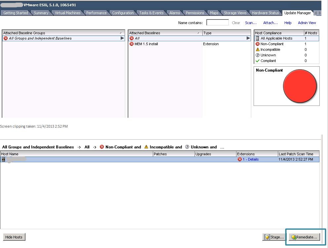Click the Extension type cell
328x248 pixels.
[211, 44]
